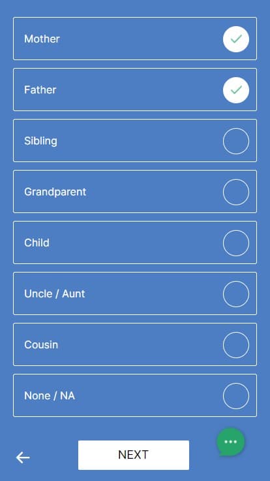This screenshot has height=481, width=270.
Task: Tick the Sibling circle
Action: (x=235, y=141)
